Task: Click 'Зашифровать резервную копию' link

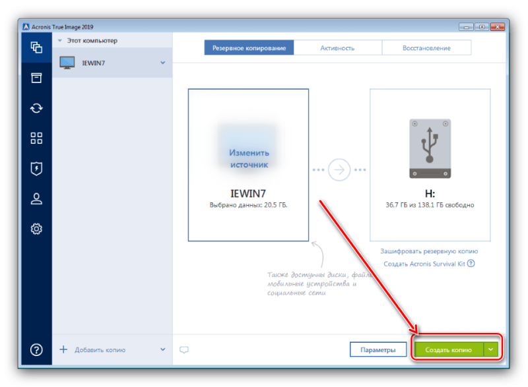Action: point(429,251)
